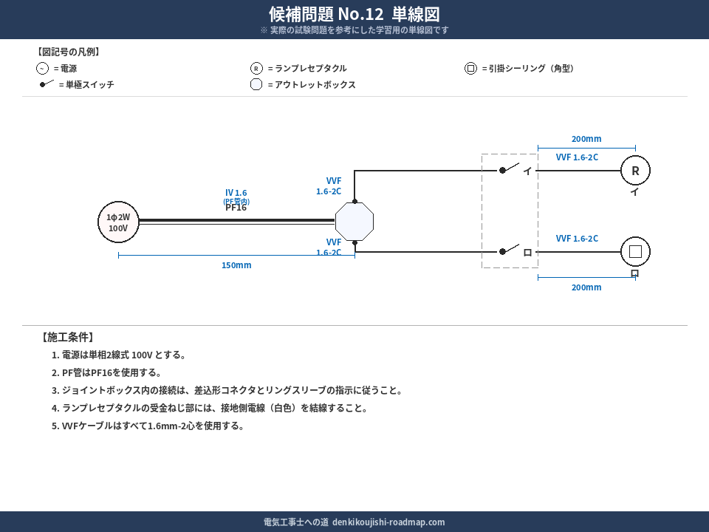Image resolution: width=709 pixels, height=532 pixels.
Task: Select the VVF 1.6-2C label near switch イ
Action: click(577, 157)
